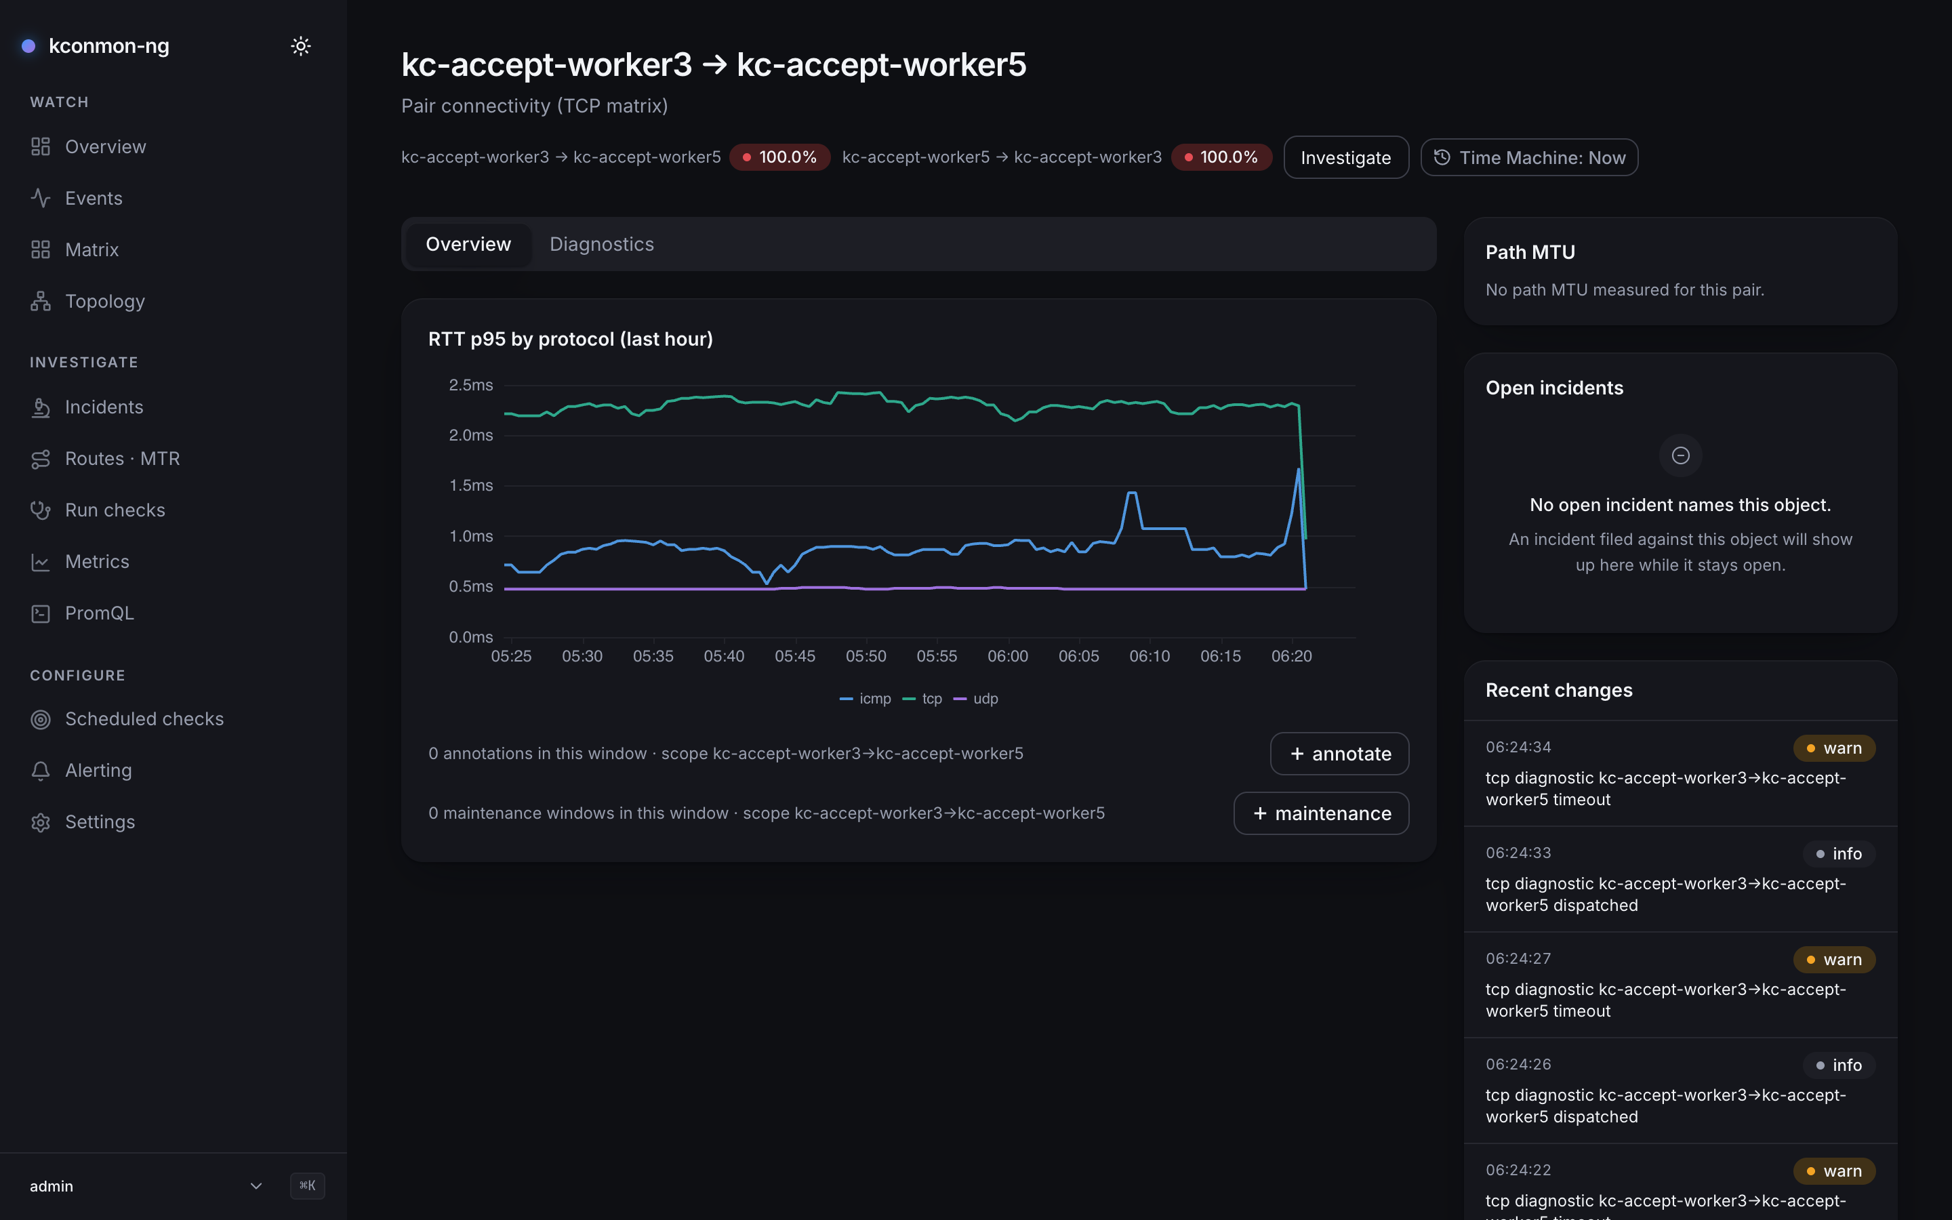
Task: Open the 06:24:27 warn timeout entry
Action: point(1680,984)
